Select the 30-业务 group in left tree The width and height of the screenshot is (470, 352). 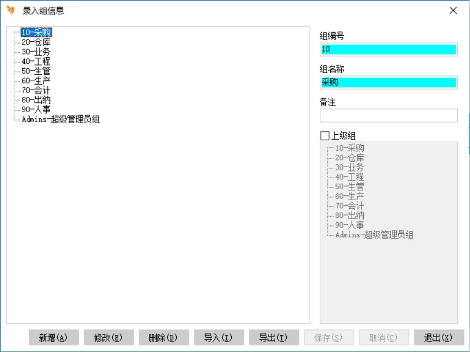[x=36, y=52]
